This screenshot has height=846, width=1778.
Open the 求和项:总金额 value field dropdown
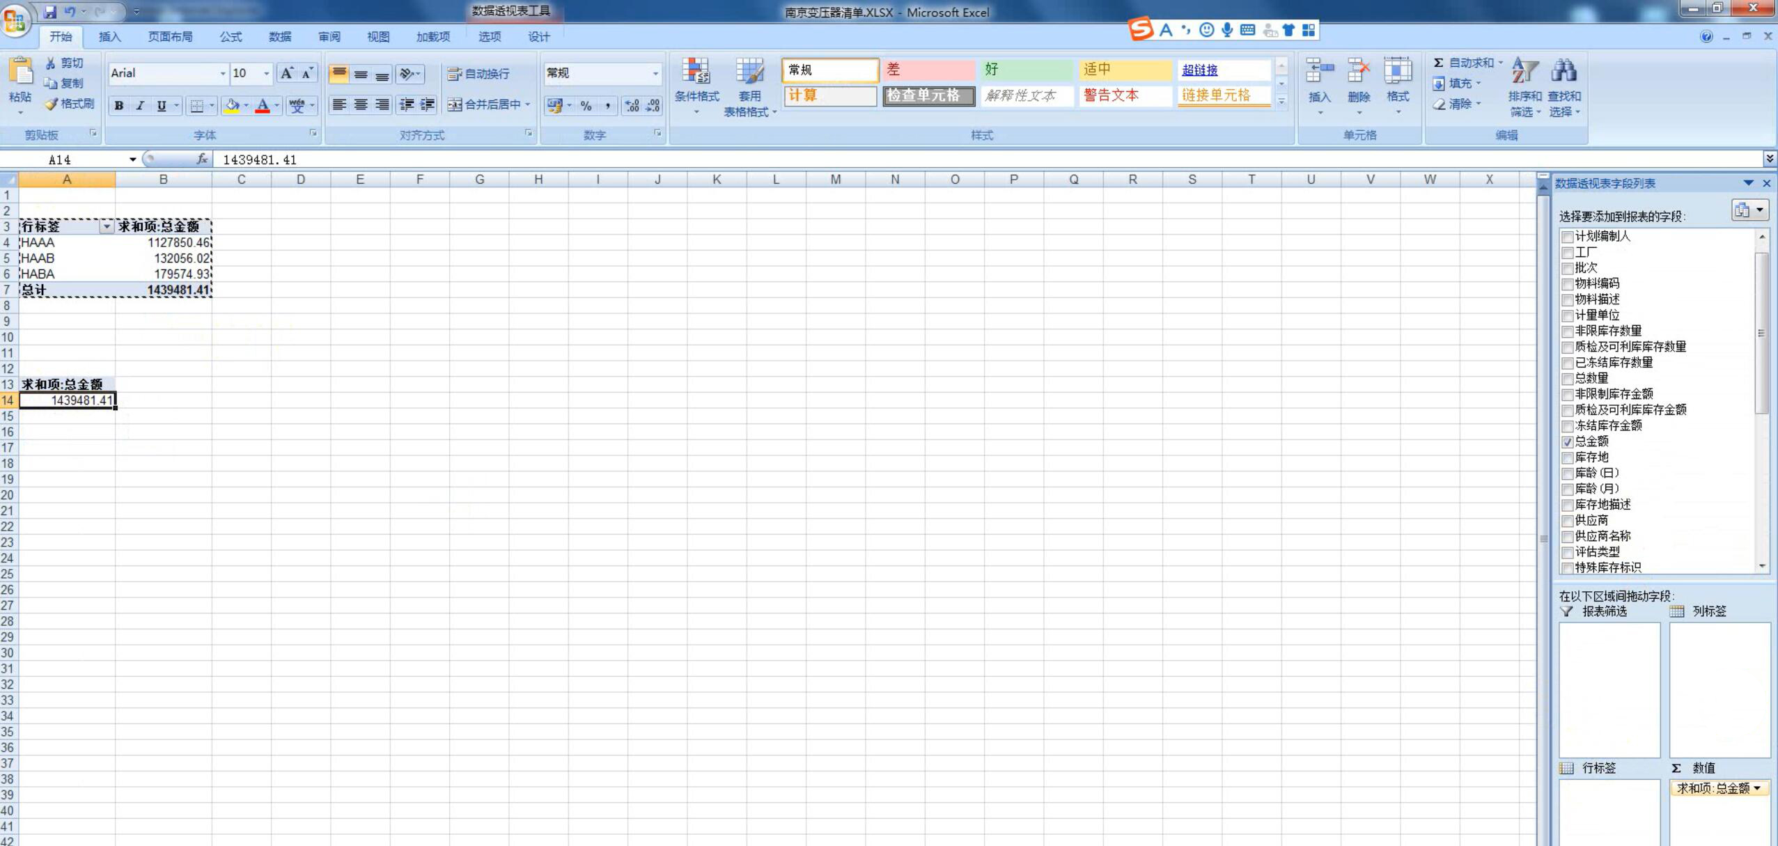tap(1757, 788)
